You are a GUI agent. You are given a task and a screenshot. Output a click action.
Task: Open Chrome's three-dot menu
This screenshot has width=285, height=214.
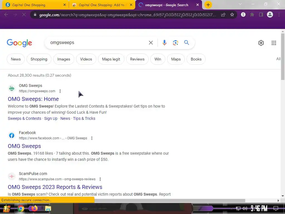[279, 14]
